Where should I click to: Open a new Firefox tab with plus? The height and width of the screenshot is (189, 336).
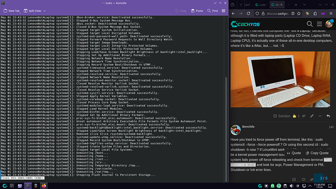(x=296, y=5)
